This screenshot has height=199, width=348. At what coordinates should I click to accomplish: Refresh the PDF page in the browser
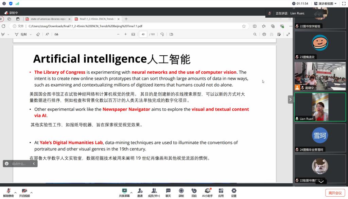3,26
